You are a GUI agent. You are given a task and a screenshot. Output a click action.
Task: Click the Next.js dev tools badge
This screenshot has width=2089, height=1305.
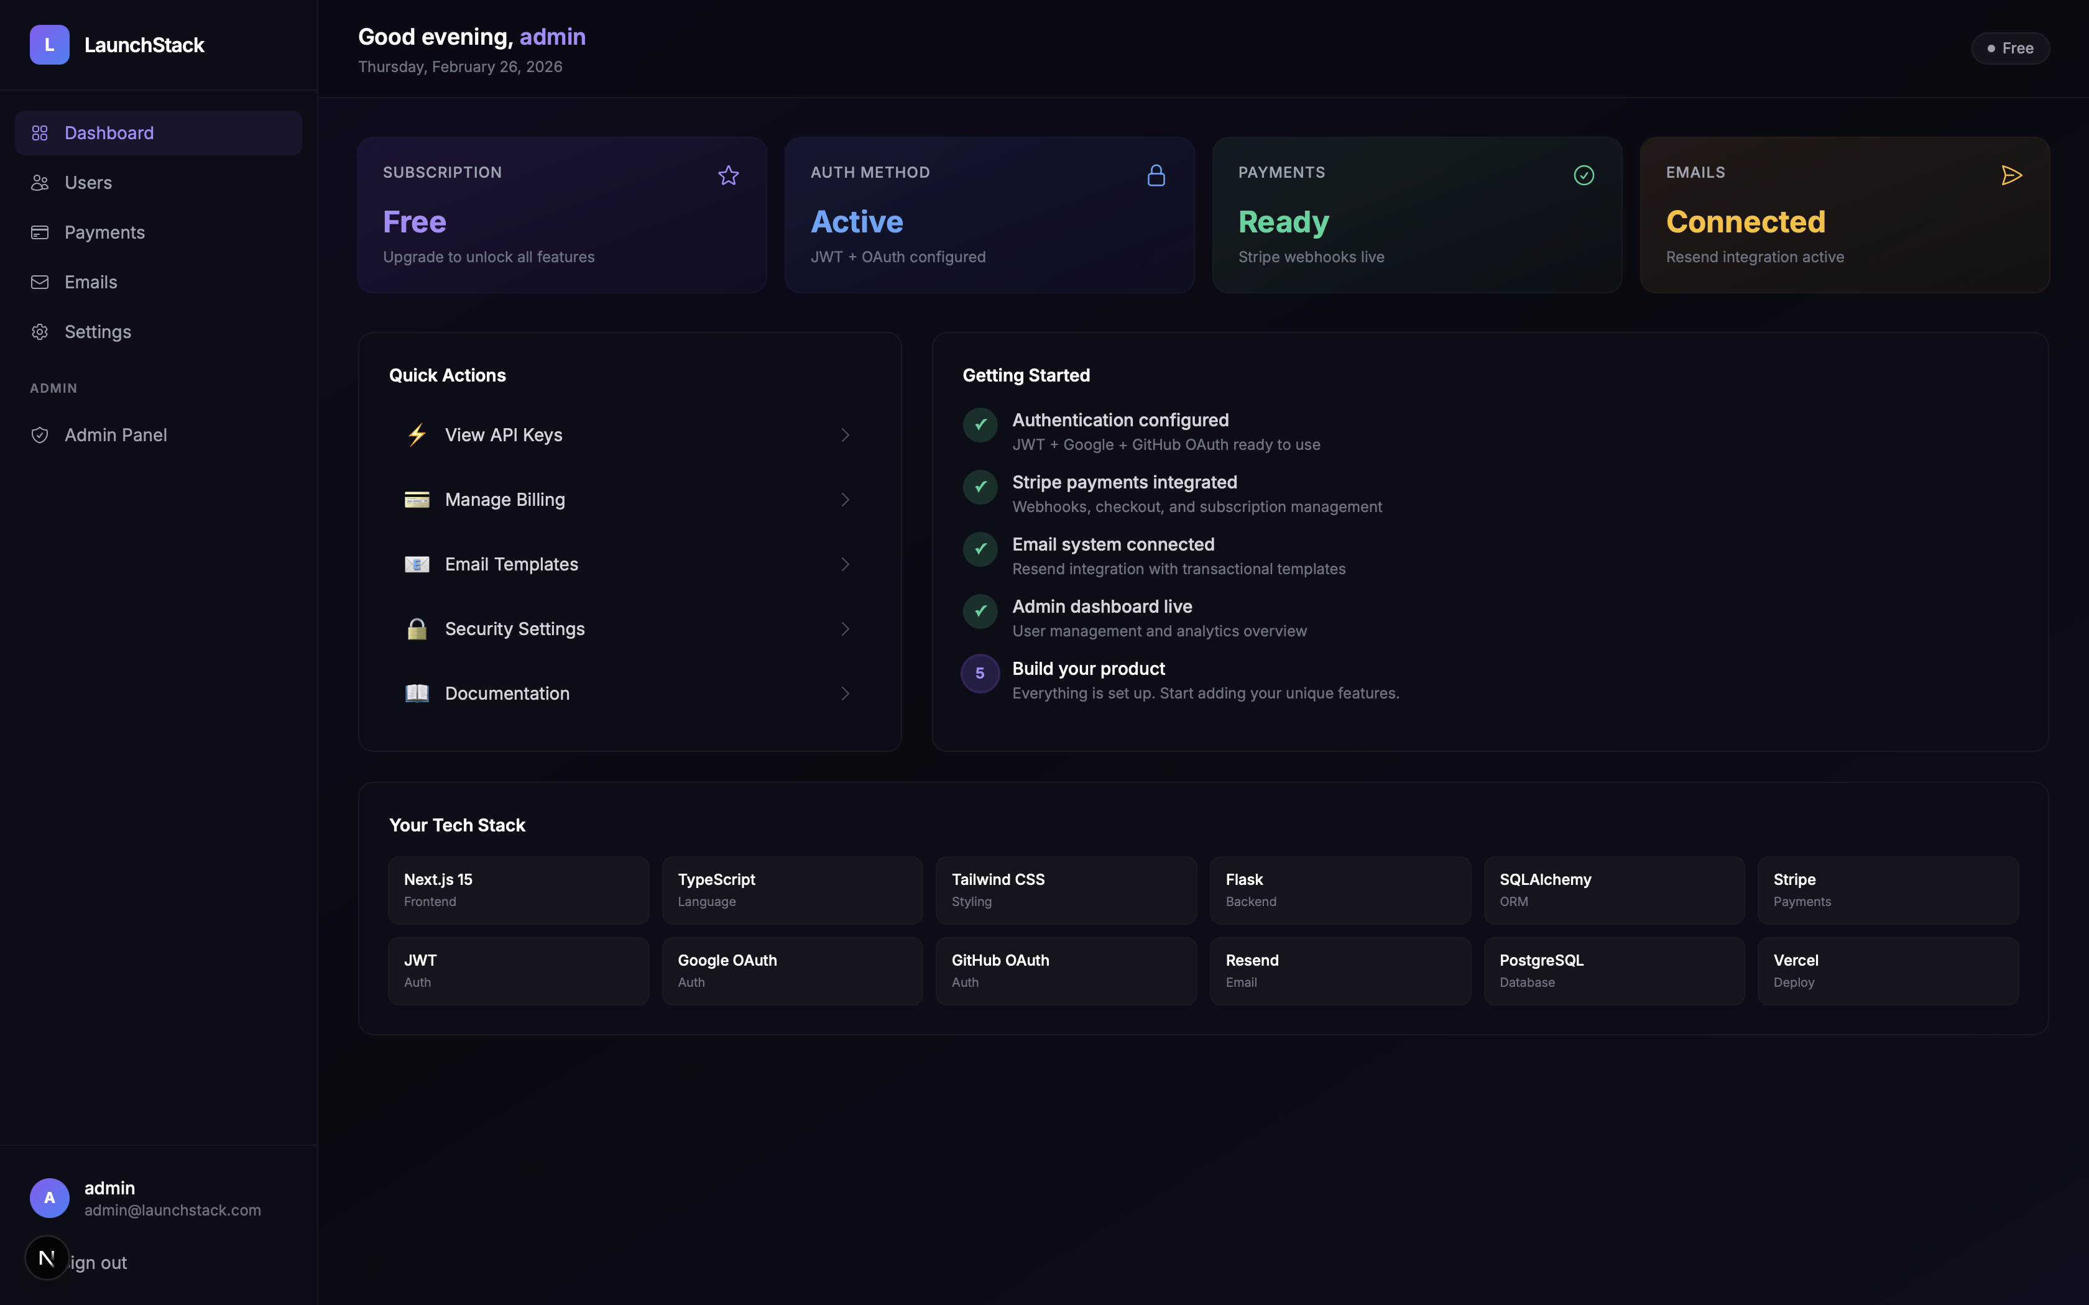pyautogui.click(x=47, y=1258)
